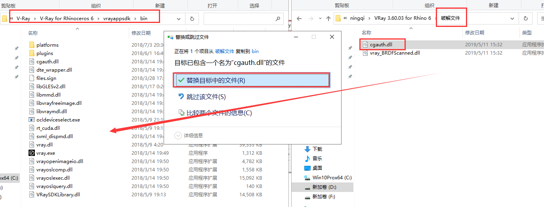Viewport: 544px width, 207px height.
Task: Sort right window by 名称 column
Action: [x=366, y=32]
